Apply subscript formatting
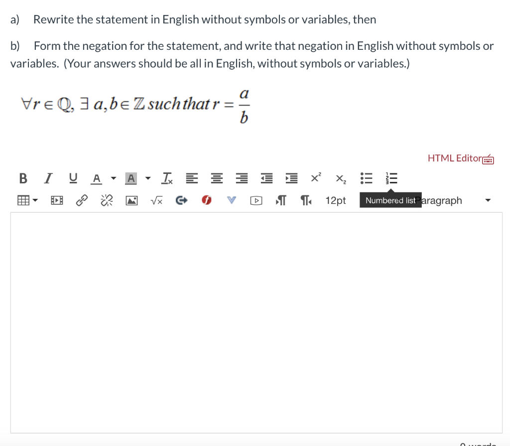Viewport: 510px width, 446px height. point(340,178)
